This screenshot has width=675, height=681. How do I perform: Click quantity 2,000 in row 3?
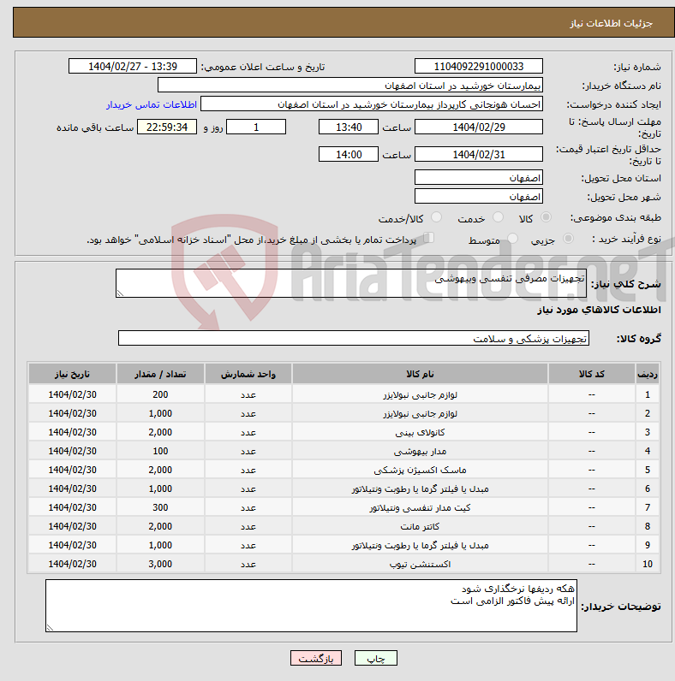click(160, 432)
